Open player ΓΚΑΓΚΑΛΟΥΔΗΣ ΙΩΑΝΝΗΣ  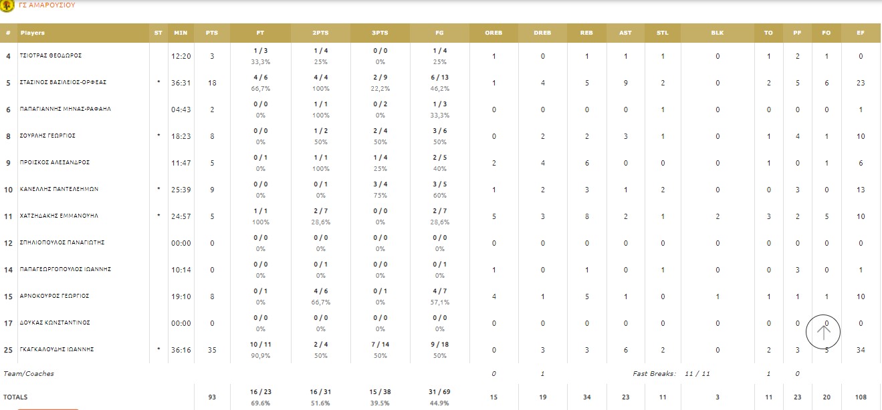pos(56,349)
